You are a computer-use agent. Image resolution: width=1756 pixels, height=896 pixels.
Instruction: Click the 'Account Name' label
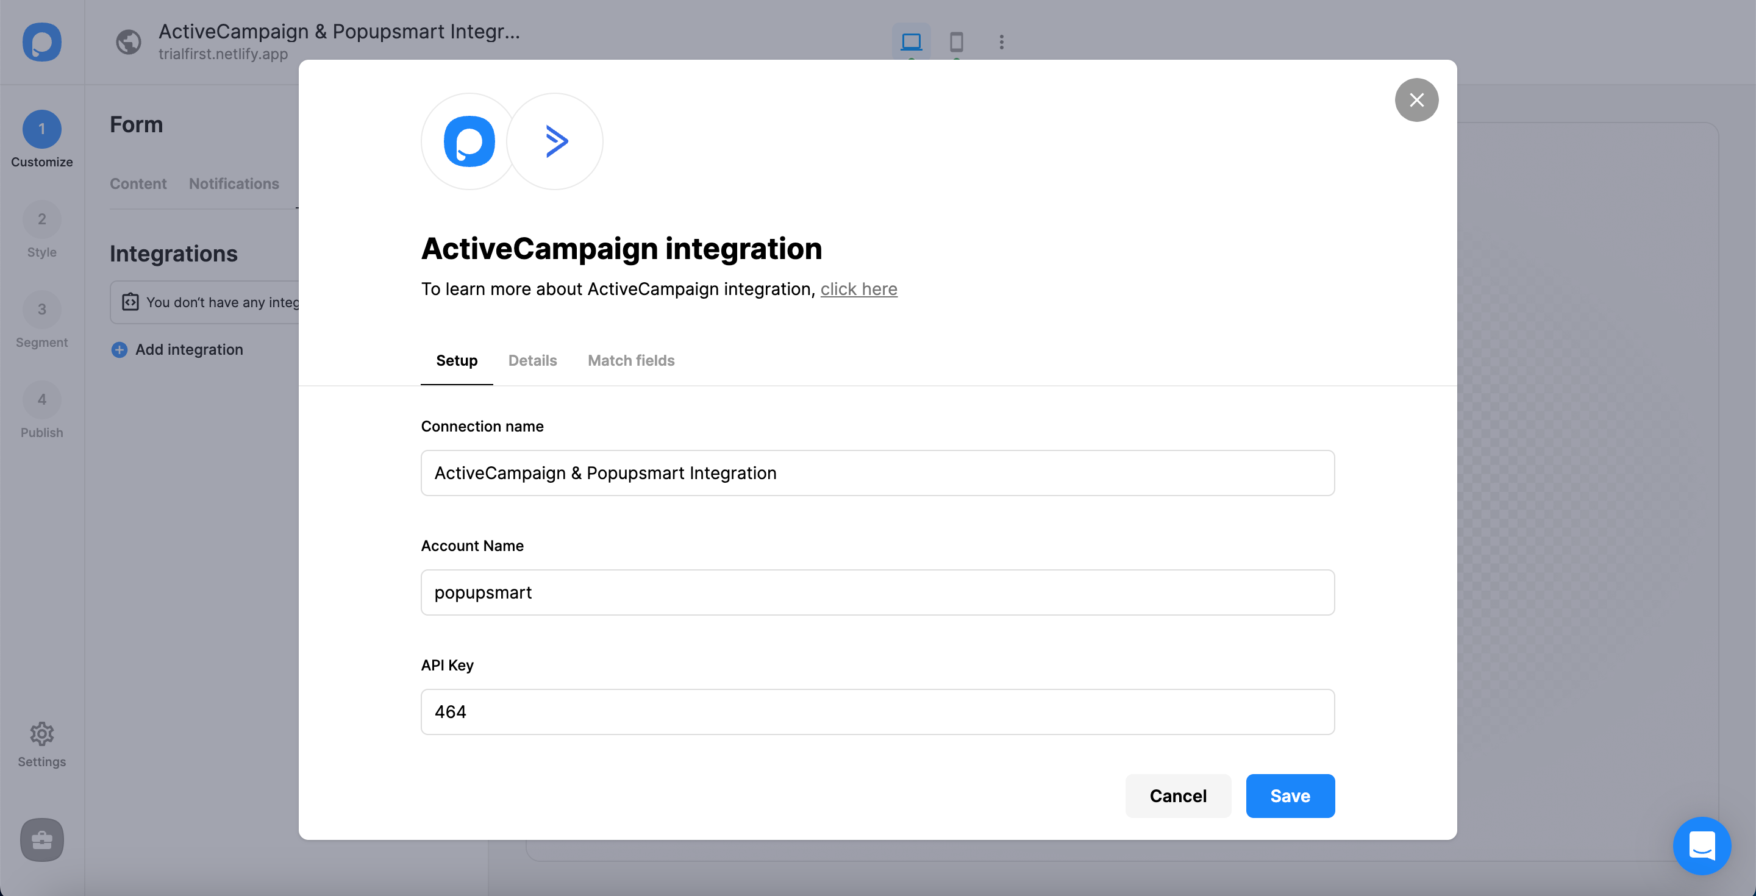tap(473, 546)
